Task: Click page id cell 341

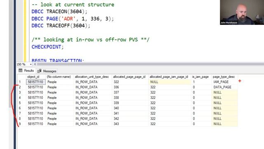Action: coord(130,113)
